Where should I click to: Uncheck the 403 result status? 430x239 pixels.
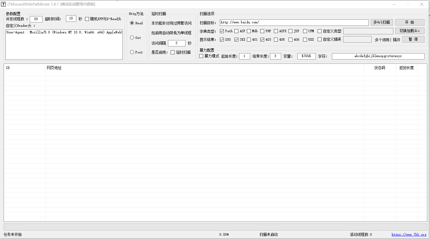tap(262, 39)
